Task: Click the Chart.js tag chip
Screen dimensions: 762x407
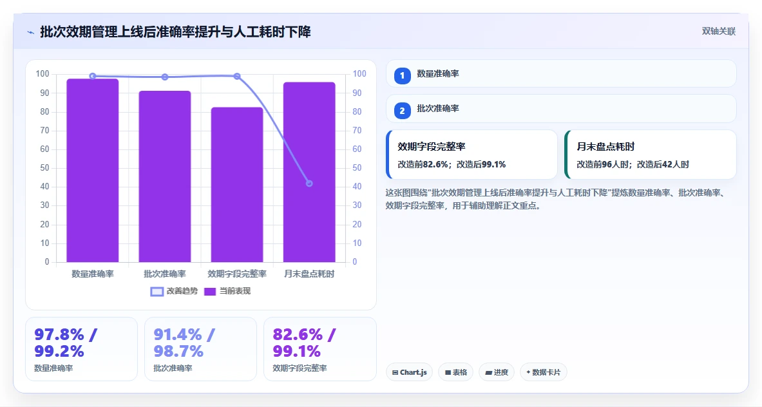Action: [409, 372]
